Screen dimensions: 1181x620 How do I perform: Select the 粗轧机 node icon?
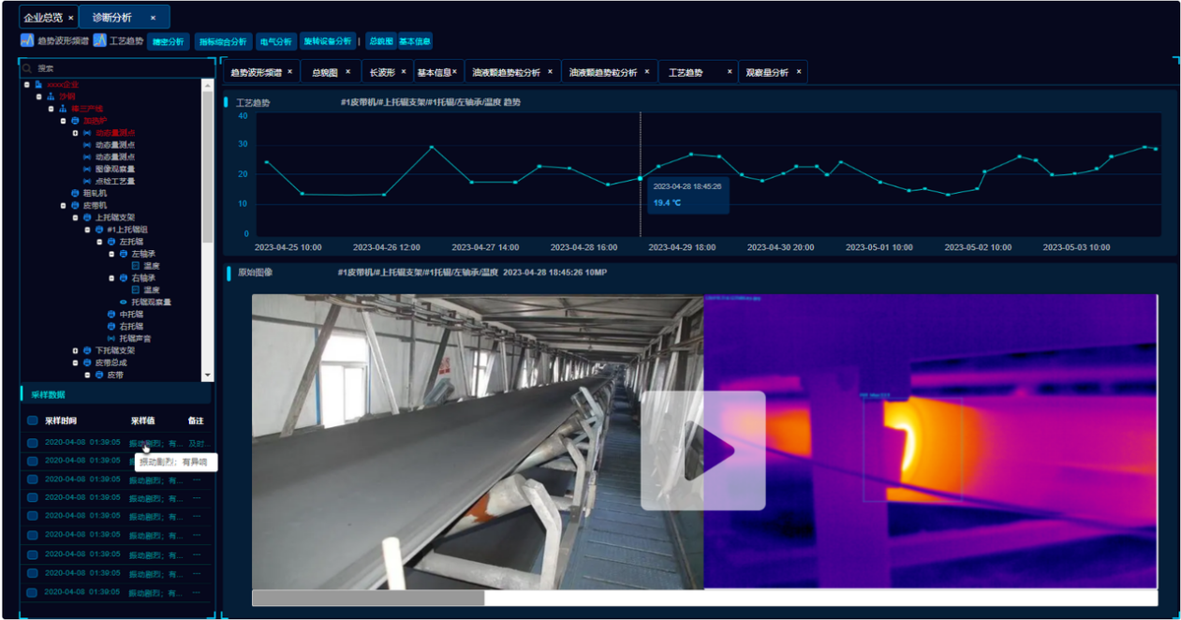pyautogui.click(x=75, y=193)
